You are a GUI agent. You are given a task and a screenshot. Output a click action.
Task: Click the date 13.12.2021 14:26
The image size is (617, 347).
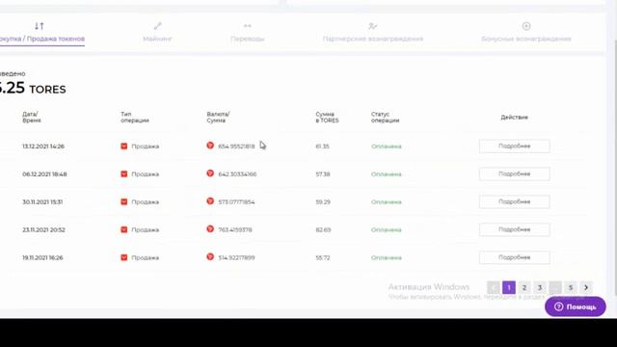[x=43, y=147]
